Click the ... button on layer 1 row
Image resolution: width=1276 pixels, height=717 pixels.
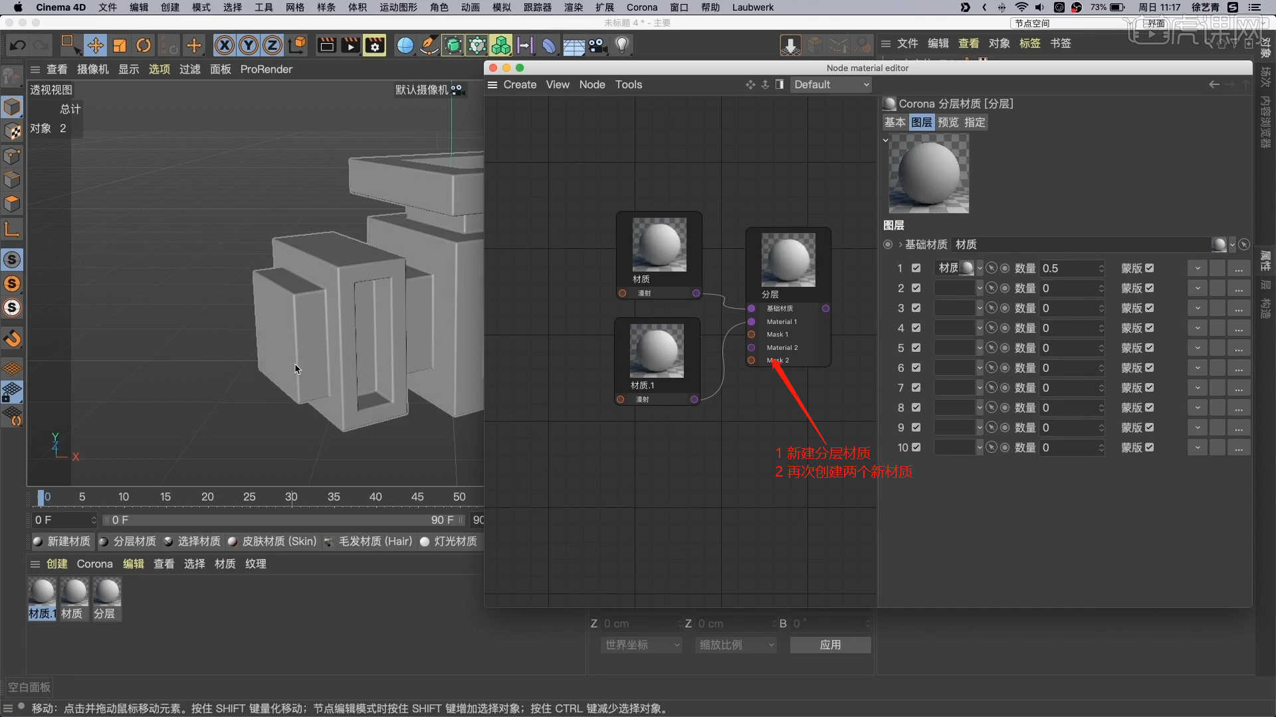(1239, 268)
